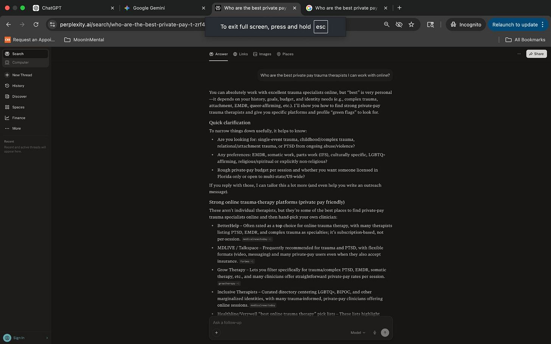Open the MoonInMental bookmarks folder
The image size is (551, 344).
84,40
